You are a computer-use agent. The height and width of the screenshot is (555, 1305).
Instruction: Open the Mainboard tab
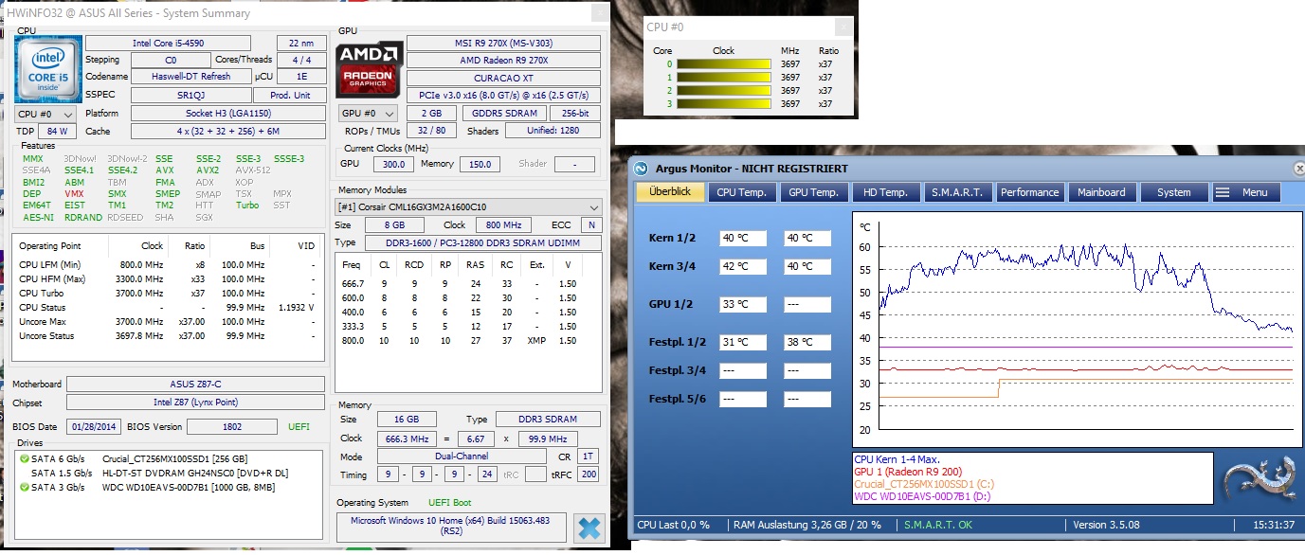[1101, 192]
